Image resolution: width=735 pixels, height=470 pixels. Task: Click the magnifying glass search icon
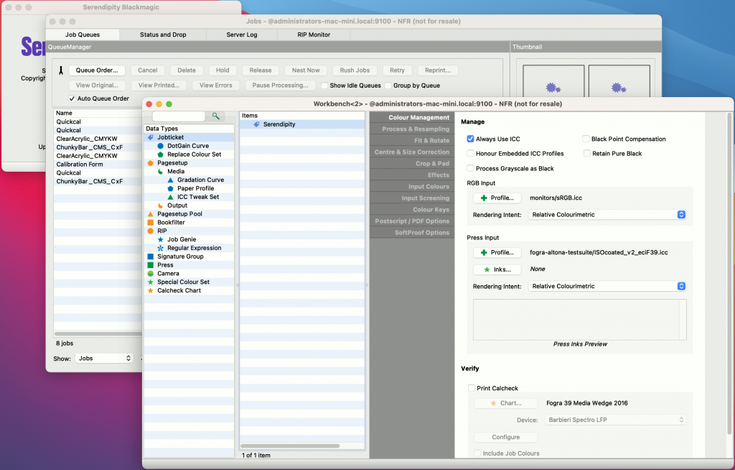[x=215, y=114]
